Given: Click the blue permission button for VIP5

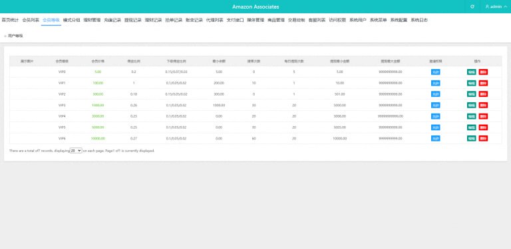Looking at the screenshot, I should pyautogui.click(x=435, y=127).
